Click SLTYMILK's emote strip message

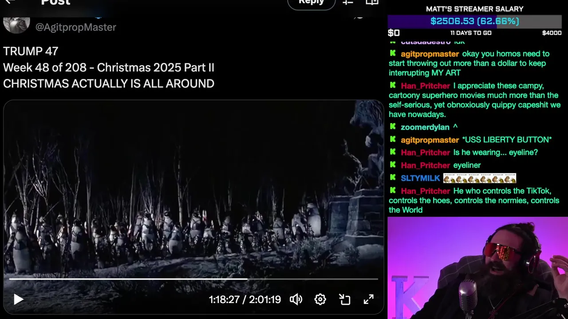pyautogui.click(x=479, y=178)
